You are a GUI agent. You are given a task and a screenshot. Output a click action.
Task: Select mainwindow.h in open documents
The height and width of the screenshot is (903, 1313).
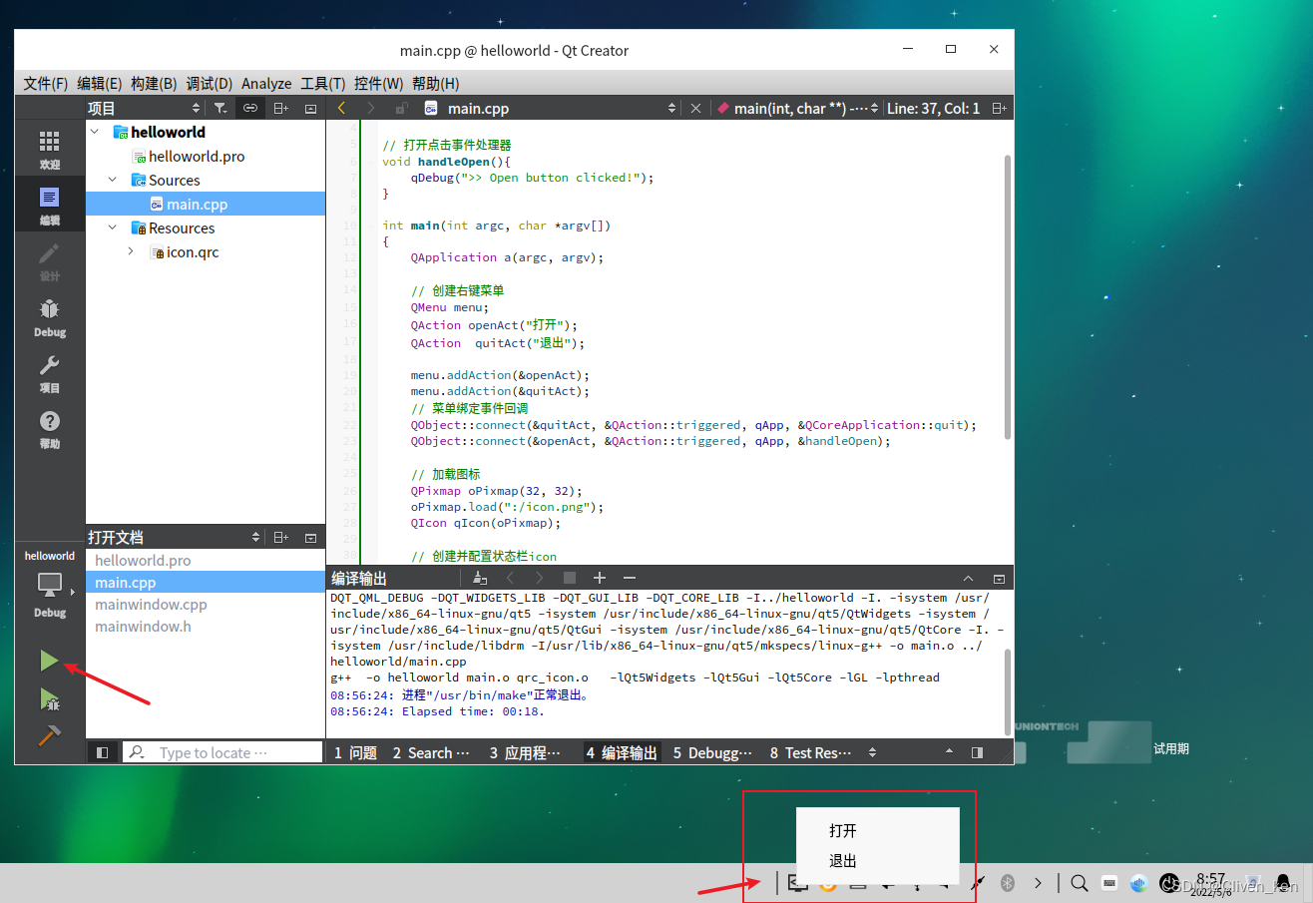tap(143, 626)
